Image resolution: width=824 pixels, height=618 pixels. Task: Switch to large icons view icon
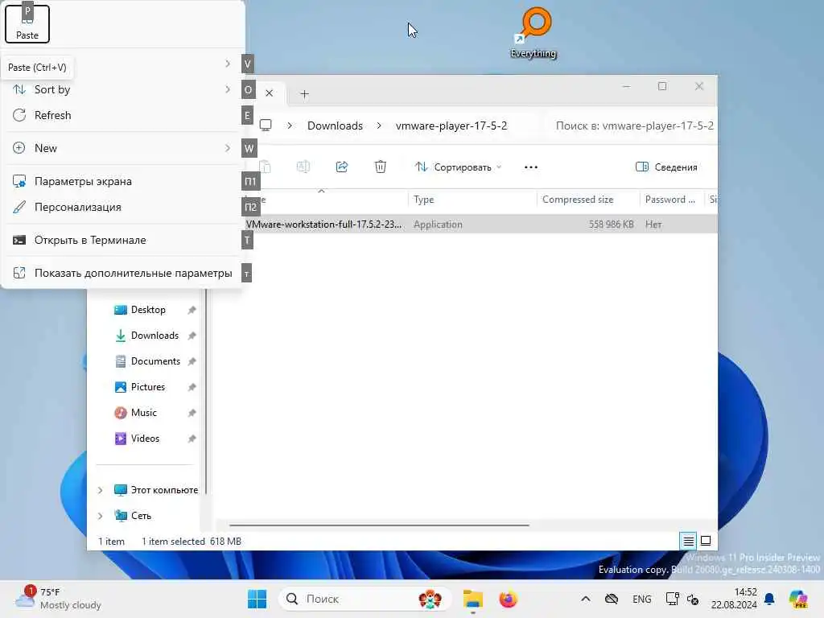pyautogui.click(x=706, y=541)
